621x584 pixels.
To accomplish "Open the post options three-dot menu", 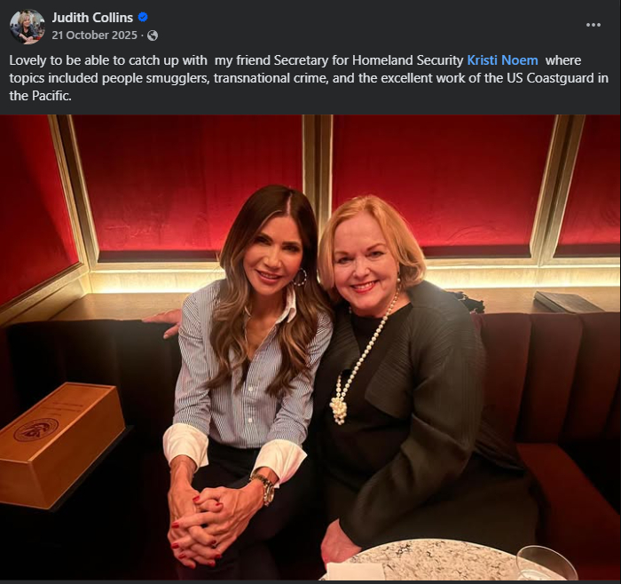I will [x=593, y=25].
